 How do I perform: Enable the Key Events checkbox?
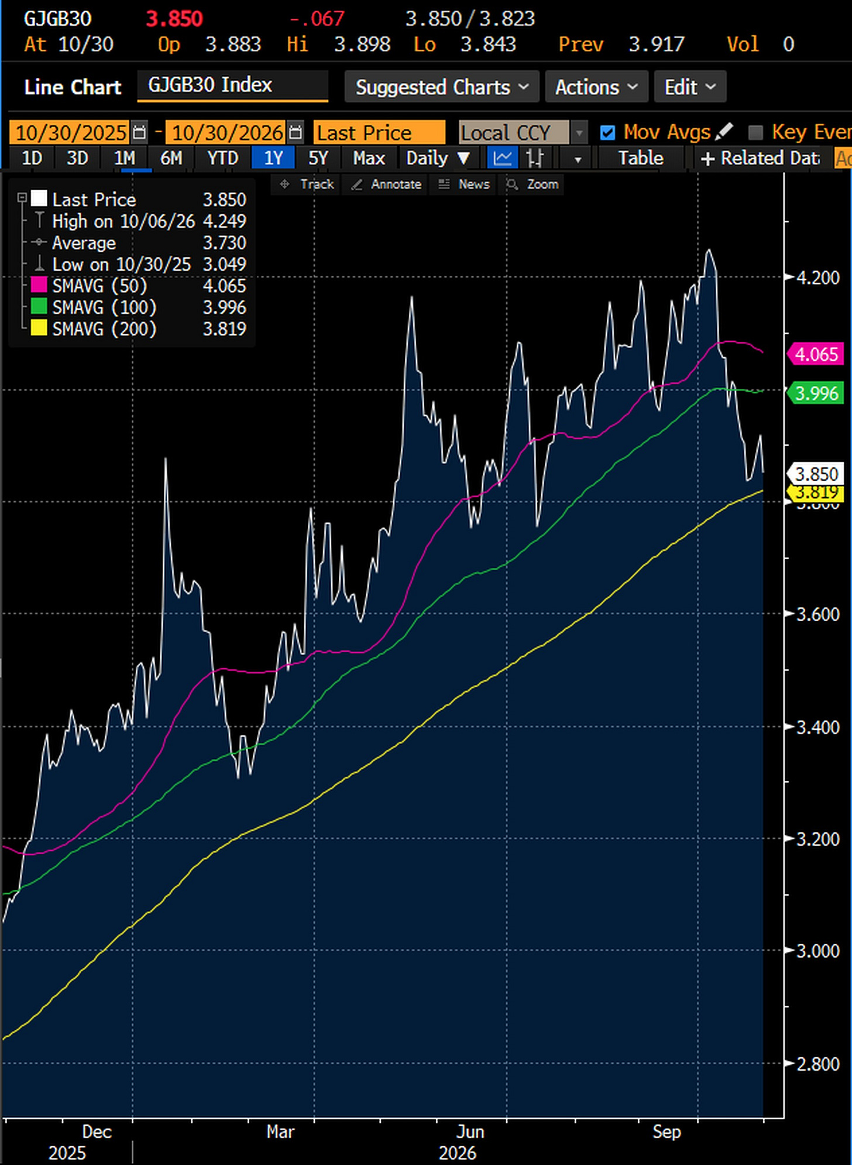[x=755, y=133]
